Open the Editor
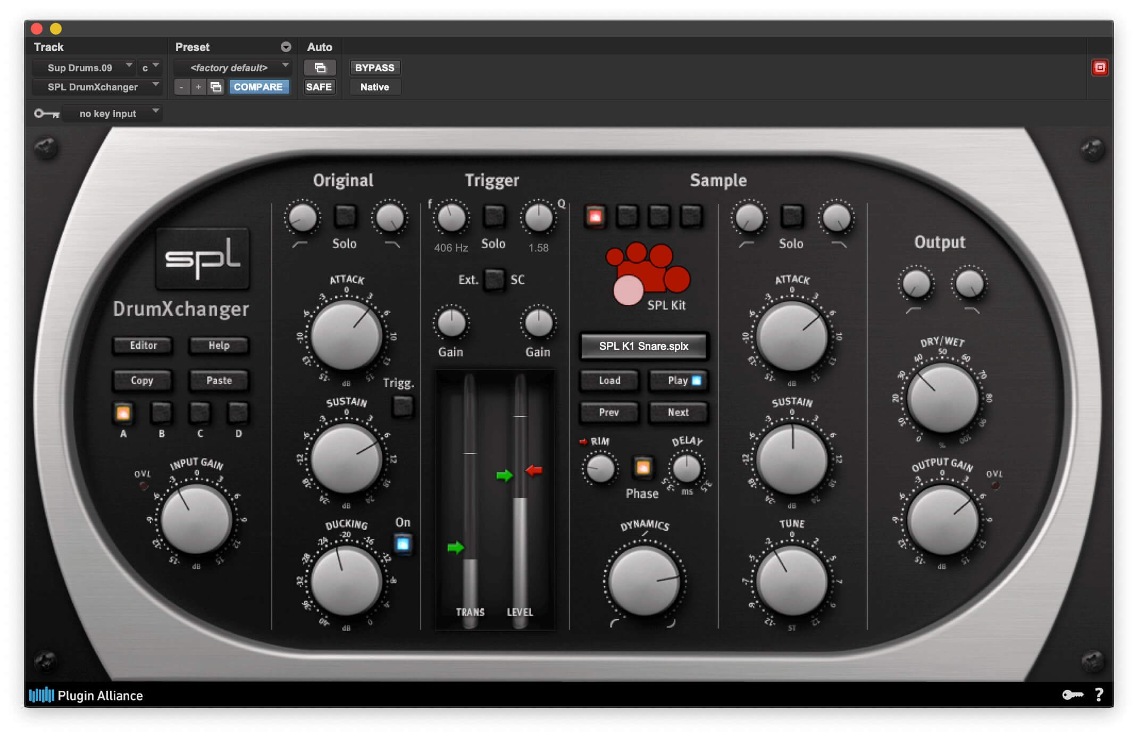The image size is (1138, 736). click(143, 346)
